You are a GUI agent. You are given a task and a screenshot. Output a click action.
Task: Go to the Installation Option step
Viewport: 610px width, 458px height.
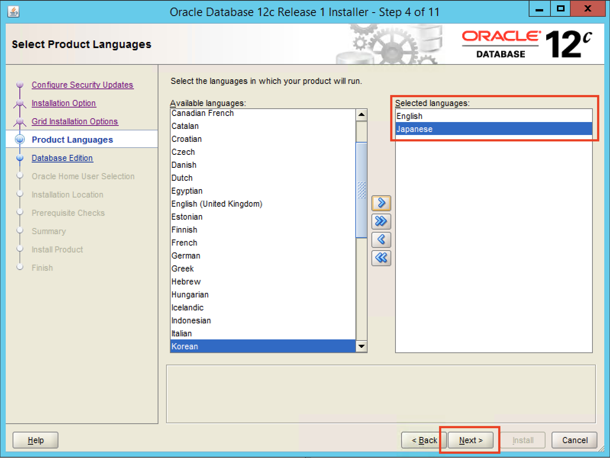(x=64, y=103)
